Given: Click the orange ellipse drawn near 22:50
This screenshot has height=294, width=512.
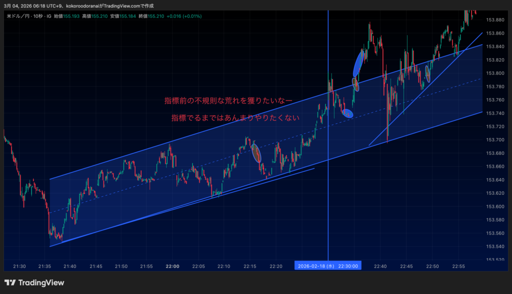Looking at the screenshot, I should point(427,74).
